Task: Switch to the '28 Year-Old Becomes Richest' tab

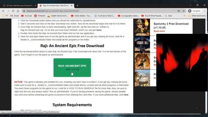Action: tap(19, 6)
